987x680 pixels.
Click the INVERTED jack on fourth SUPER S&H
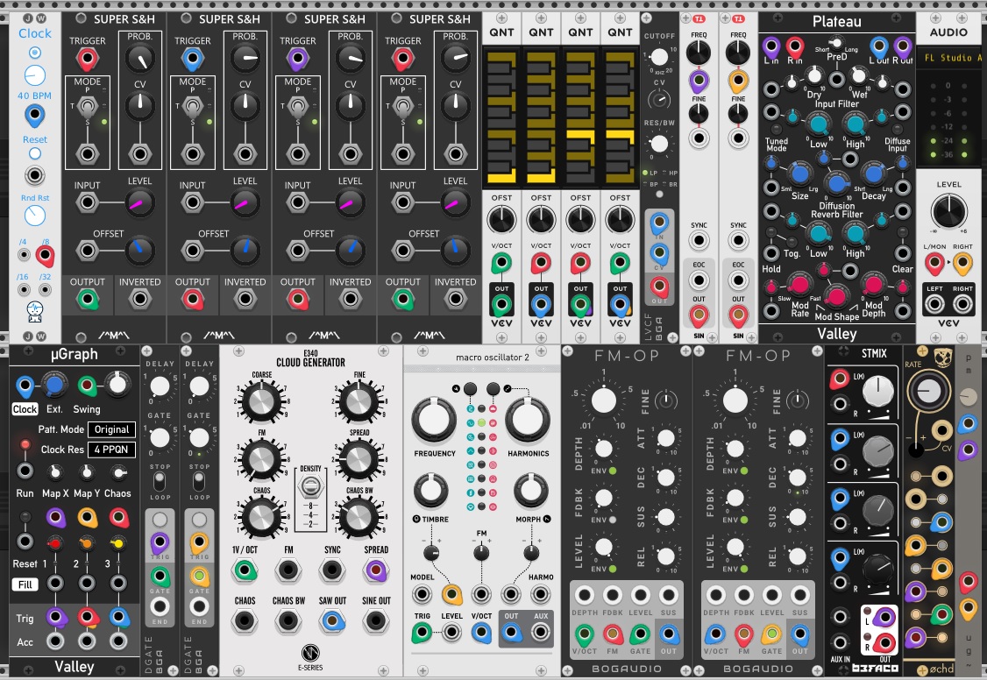pos(455,300)
